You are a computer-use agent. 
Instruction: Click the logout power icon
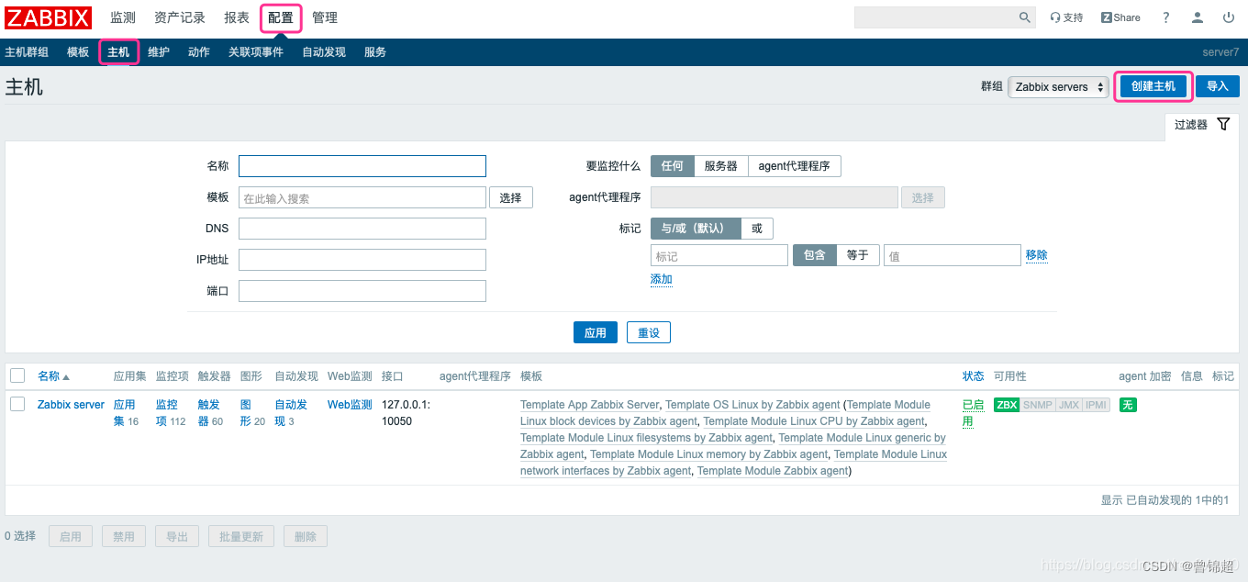click(1229, 17)
